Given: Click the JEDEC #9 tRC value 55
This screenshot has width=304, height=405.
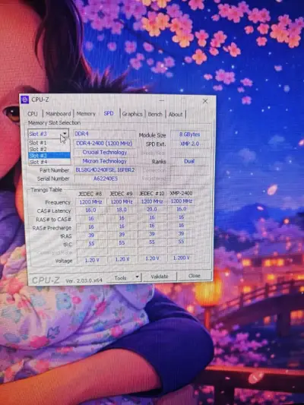Looking at the screenshot, I should 122,243.
